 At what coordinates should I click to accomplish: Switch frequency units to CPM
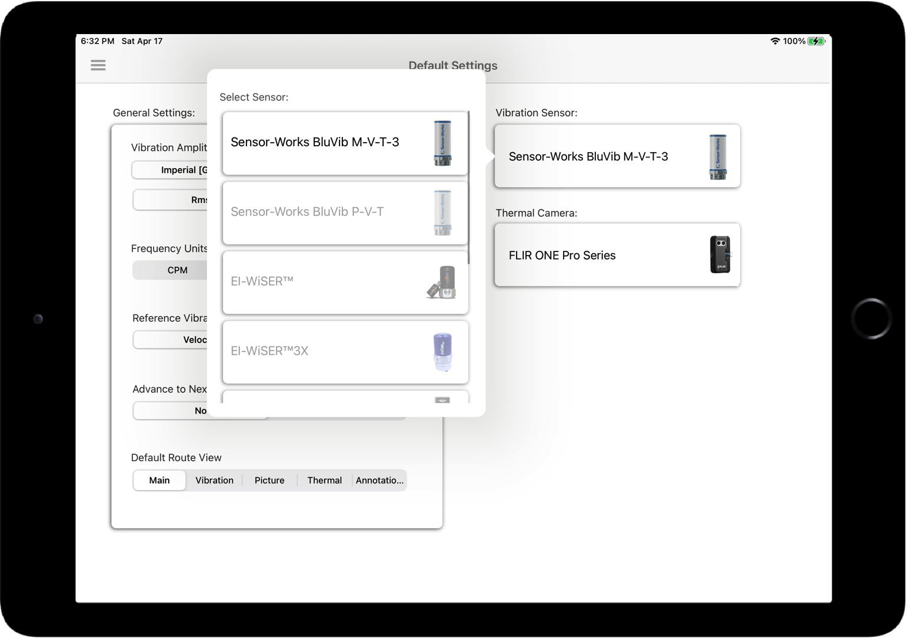coord(170,270)
